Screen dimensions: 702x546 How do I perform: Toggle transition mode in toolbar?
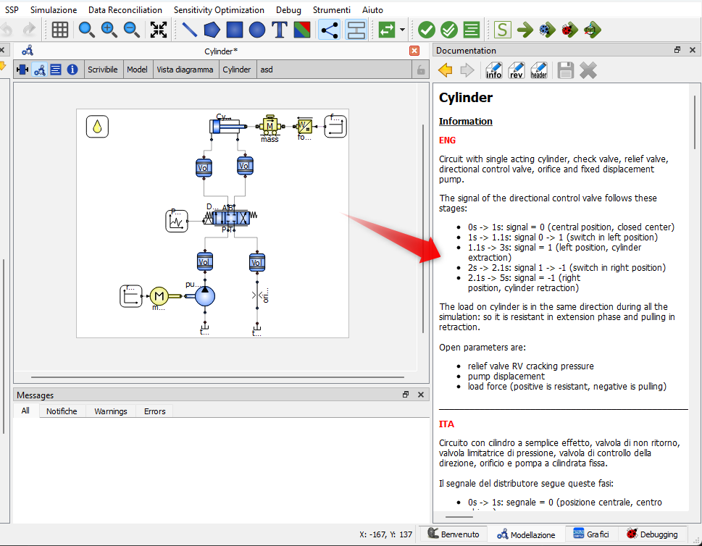(x=356, y=30)
